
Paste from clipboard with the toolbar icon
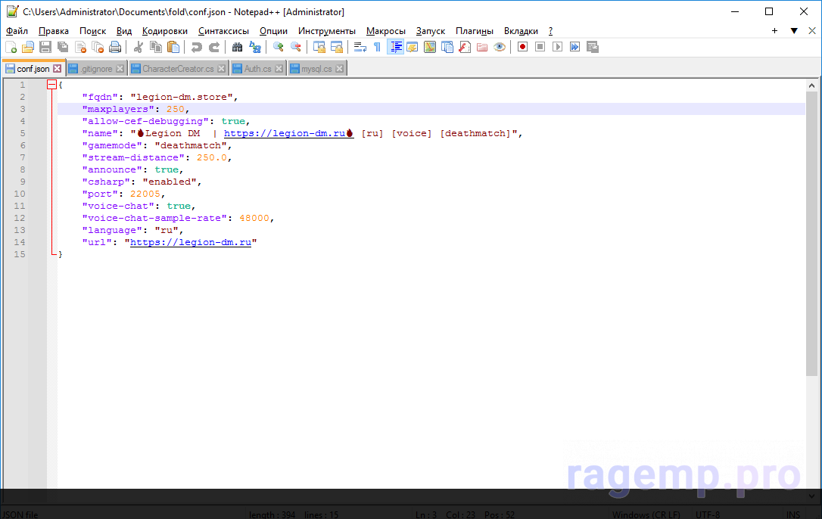click(x=173, y=47)
